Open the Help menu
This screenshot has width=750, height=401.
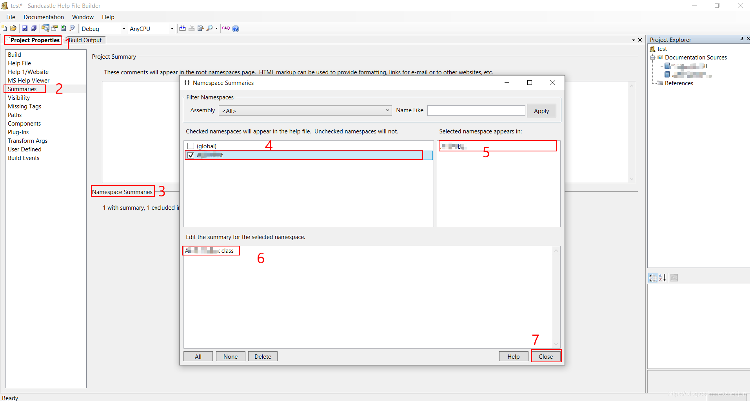(x=108, y=17)
